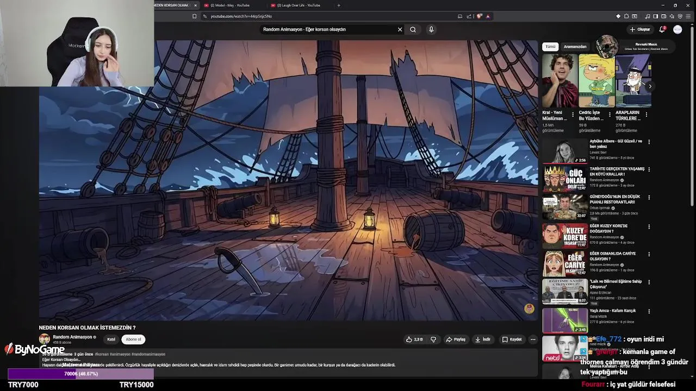This screenshot has width=696, height=391.
Task: Subscribe with the Abone ol button
Action: click(x=133, y=339)
